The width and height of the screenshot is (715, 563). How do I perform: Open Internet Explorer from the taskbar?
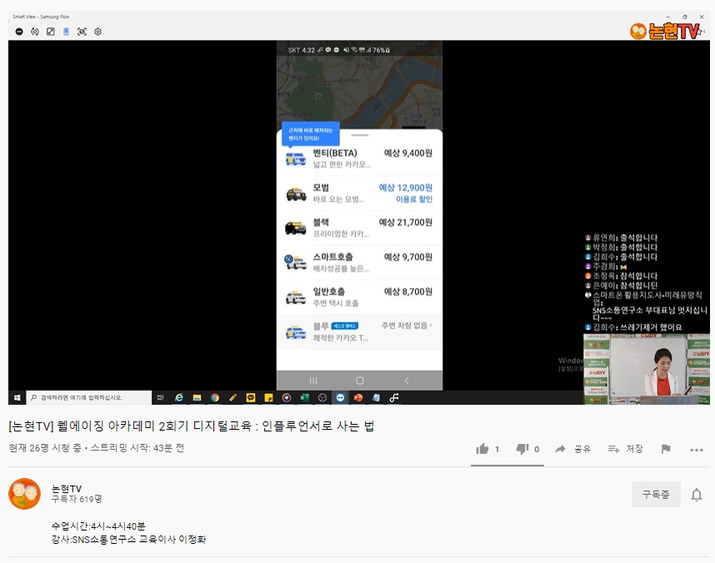[x=179, y=397]
